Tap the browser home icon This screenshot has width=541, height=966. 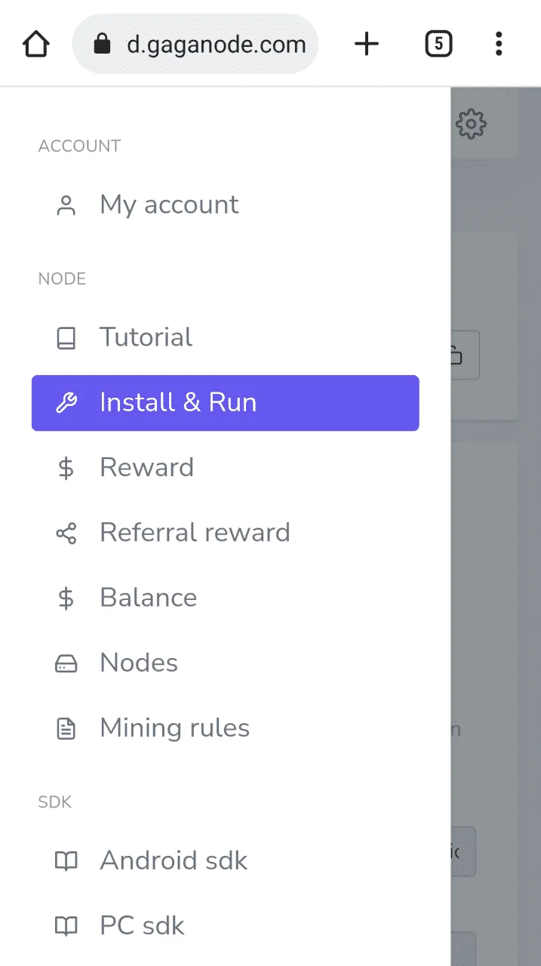[37, 45]
